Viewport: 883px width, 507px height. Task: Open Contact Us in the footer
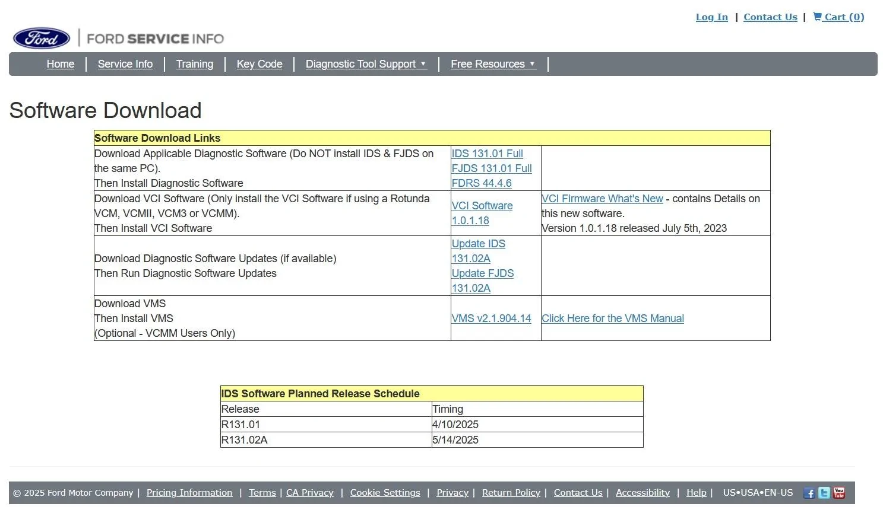(578, 493)
